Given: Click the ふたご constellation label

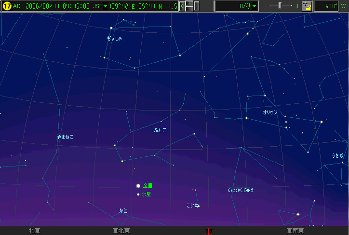Looking at the screenshot, I should click(160, 130).
